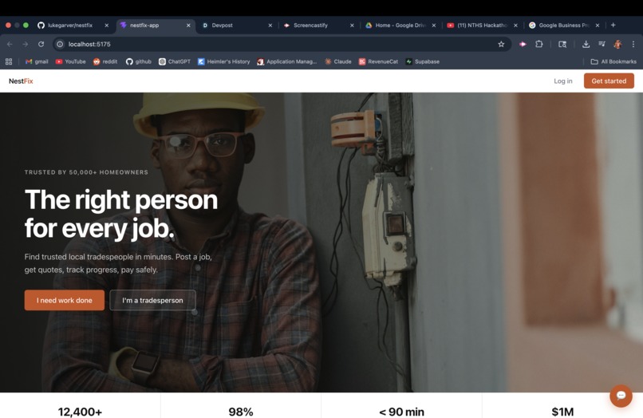Viewport: 643px width, 418px height.
Task: Click the search tabs icon in toolbar
Action: pyautogui.click(x=562, y=45)
